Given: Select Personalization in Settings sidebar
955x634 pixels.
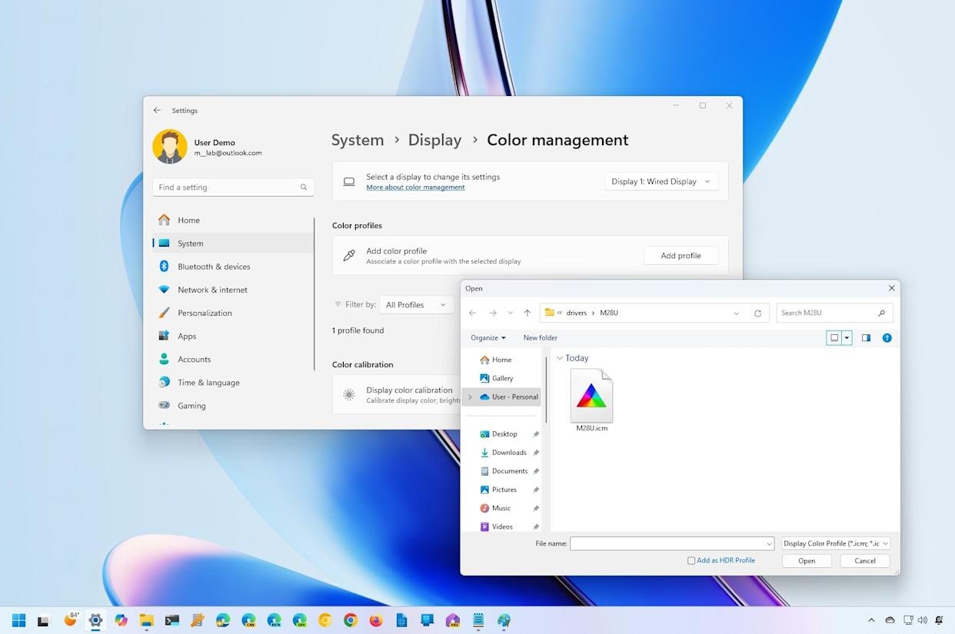Looking at the screenshot, I should pyautogui.click(x=205, y=313).
